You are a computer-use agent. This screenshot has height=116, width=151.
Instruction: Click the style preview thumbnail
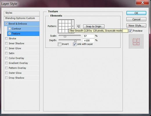(x=136, y=41)
